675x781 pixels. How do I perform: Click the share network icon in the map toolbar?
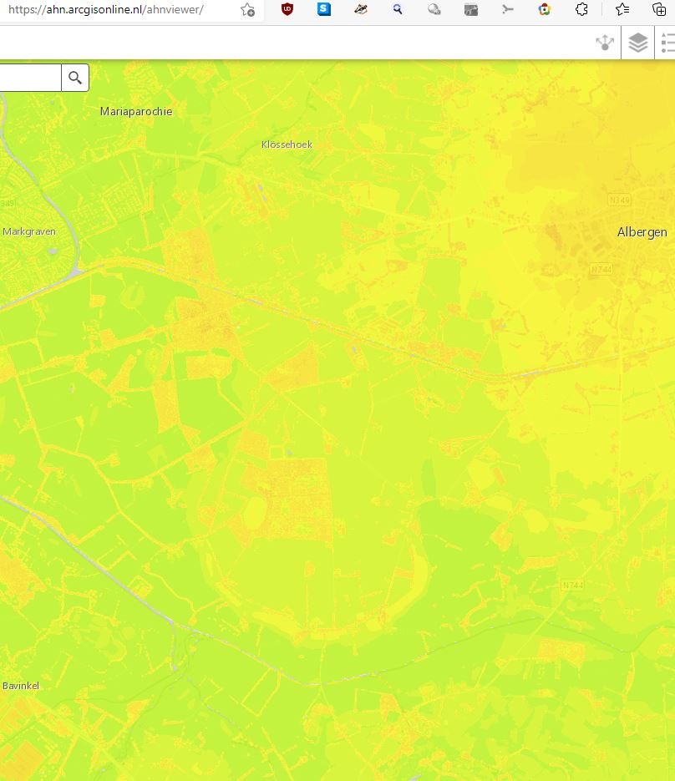[x=605, y=43]
